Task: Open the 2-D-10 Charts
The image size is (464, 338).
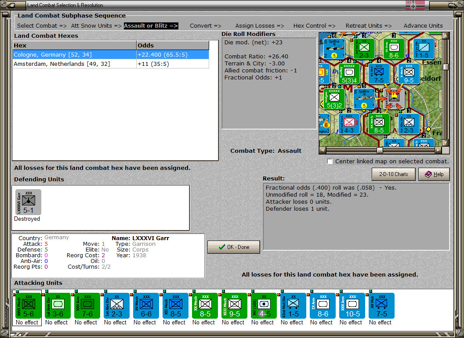Action: tap(393, 174)
